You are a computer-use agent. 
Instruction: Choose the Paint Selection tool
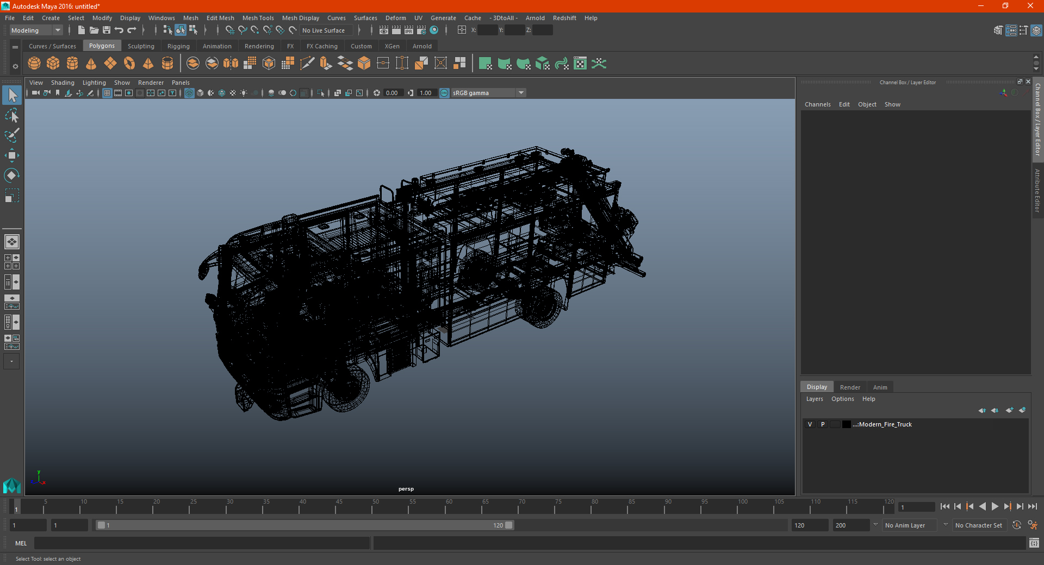pos(12,135)
